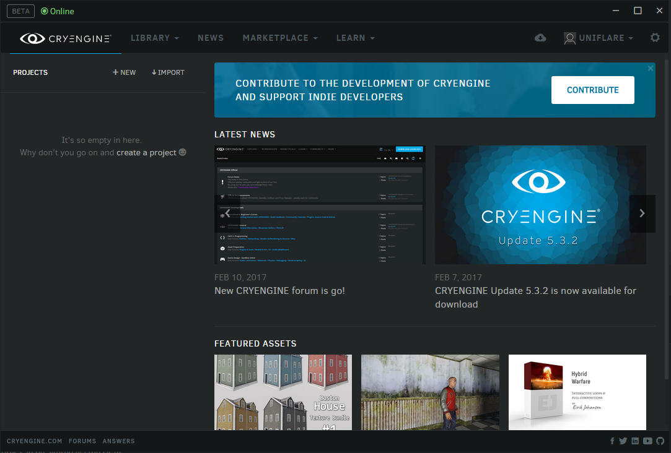671x453 pixels.
Task: Click the LATEST NEWS heading
Action: pyautogui.click(x=245, y=134)
